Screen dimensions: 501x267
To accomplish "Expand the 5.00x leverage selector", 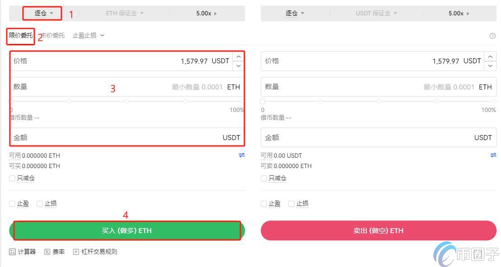I will 206,13.
